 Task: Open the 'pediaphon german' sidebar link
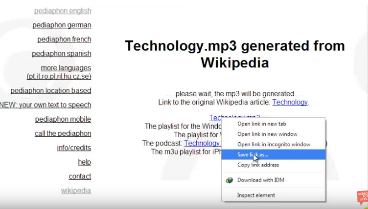pos(61,25)
